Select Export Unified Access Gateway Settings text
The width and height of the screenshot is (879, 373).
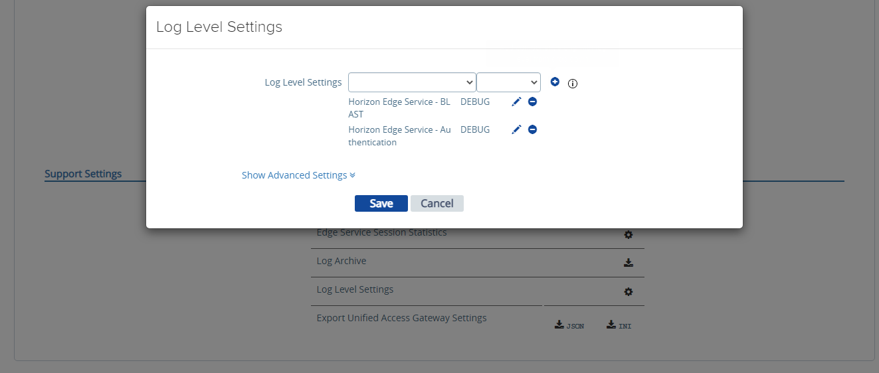pyautogui.click(x=401, y=318)
